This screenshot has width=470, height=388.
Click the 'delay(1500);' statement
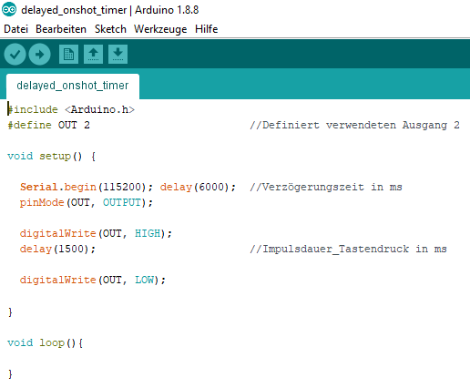(x=57, y=249)
